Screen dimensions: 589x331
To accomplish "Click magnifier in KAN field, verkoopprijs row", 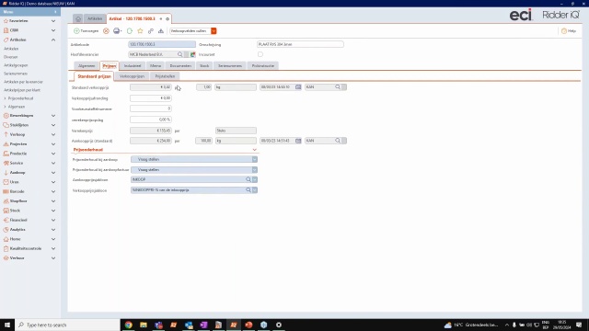I will click(x=338, y=87).
